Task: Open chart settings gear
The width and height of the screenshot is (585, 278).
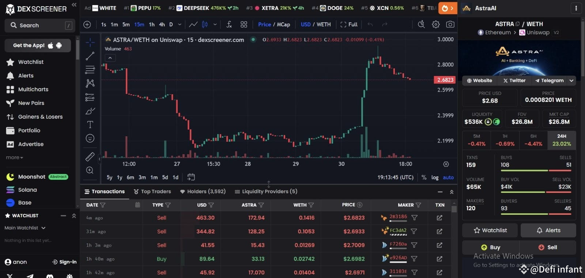Action: [x=436, y=24]
